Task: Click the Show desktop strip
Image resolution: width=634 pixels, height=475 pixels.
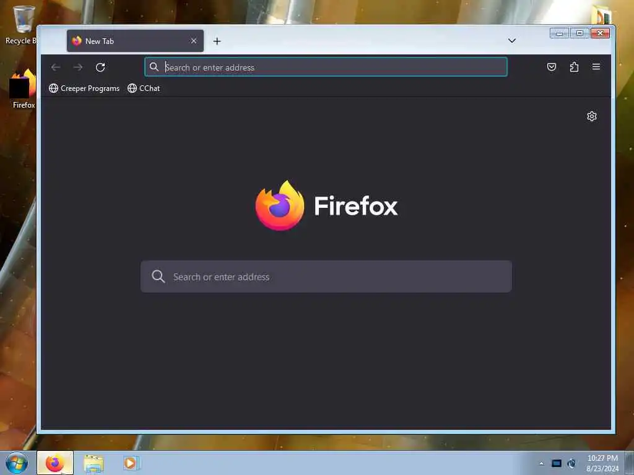Action: coord(630,463)
